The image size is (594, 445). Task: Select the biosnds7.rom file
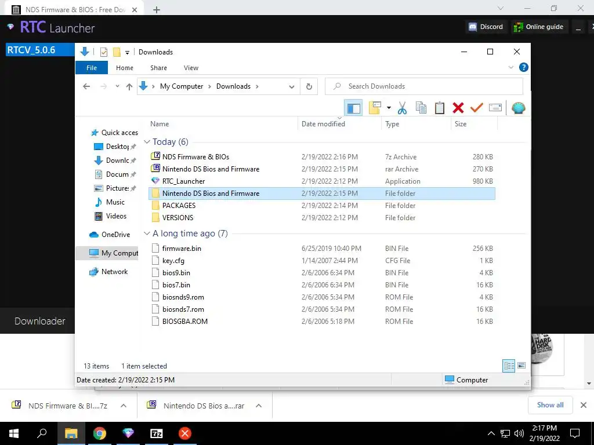coord(321,309)
